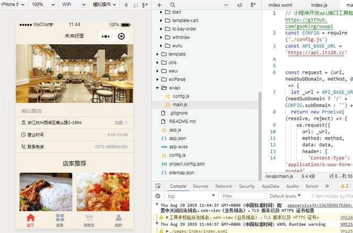
Task: Open the iPhone 5 device dropdown
Action: [x=13, y=4]
